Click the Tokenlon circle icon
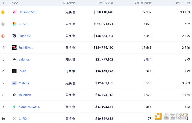 click(x=14, y=95)
